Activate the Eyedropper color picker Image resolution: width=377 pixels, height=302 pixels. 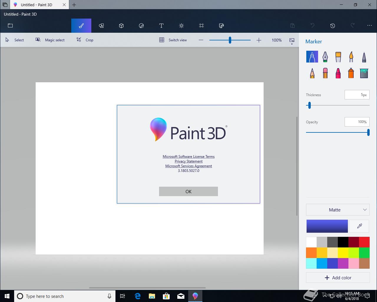359,226
